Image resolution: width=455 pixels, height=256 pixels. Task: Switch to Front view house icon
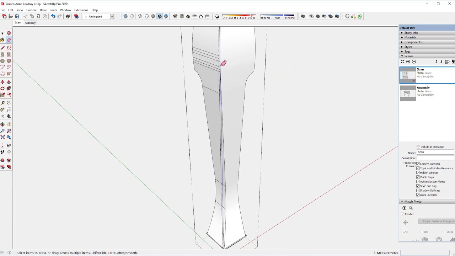coord(188,16)
